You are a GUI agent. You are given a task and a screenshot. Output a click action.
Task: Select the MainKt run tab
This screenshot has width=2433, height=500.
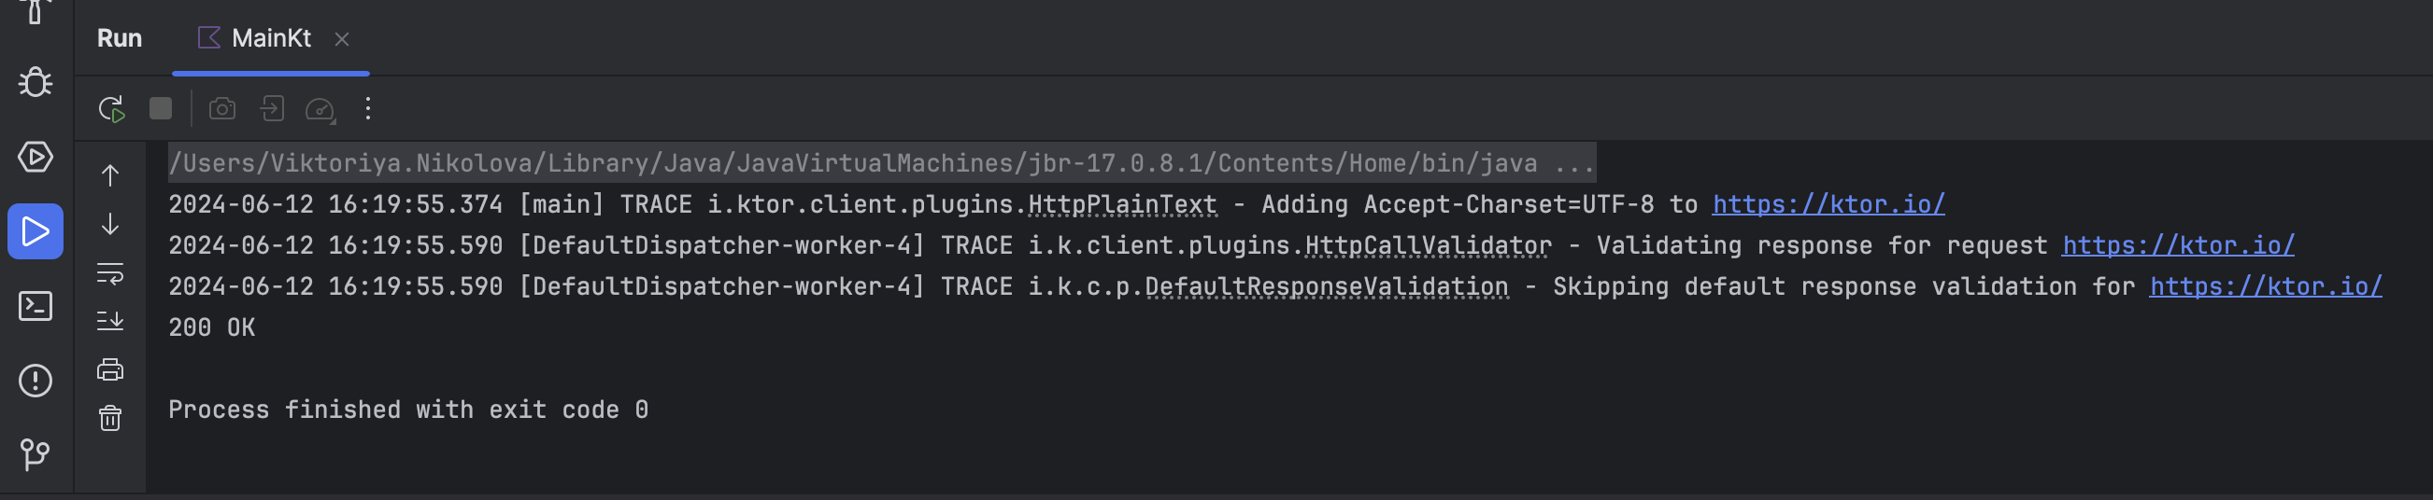(270, 38)
